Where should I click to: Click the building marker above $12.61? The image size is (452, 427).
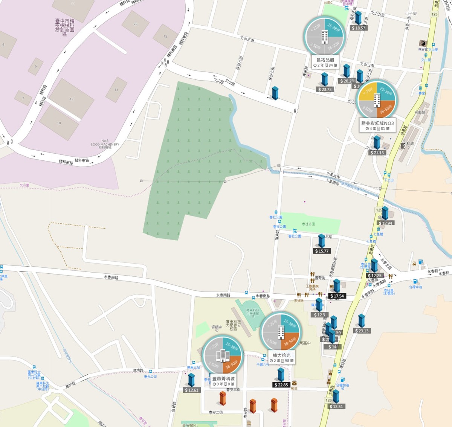click(x=191, y=380)
